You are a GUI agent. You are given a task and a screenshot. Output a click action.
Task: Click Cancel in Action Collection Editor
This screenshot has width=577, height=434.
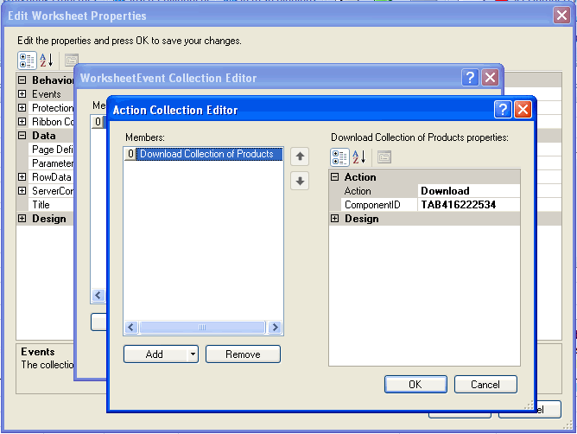(x=485, y=384)
